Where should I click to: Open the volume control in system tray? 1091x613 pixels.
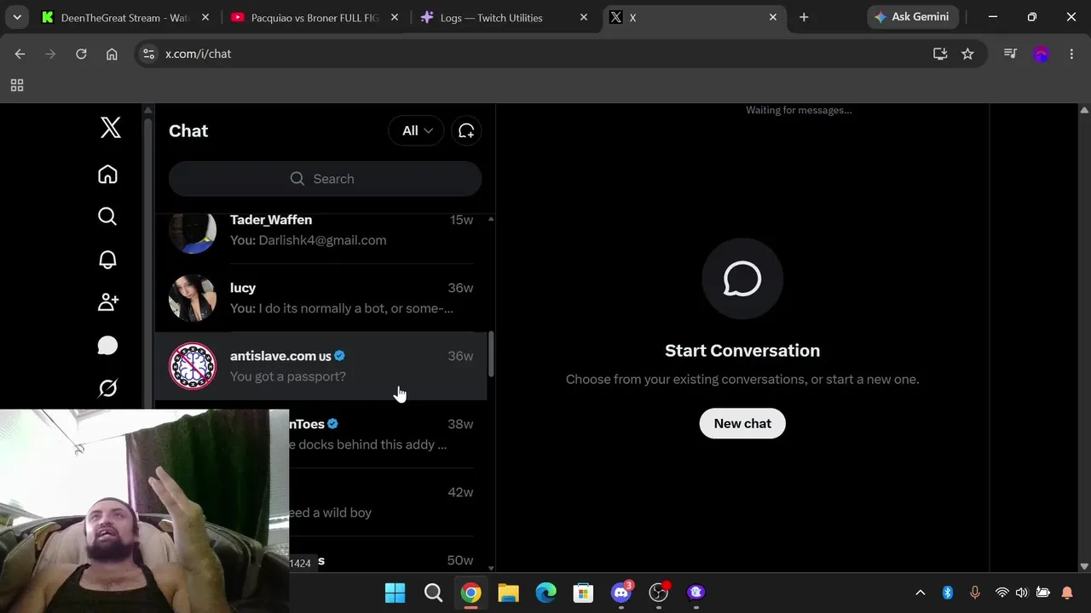[x=1021, y=593]
